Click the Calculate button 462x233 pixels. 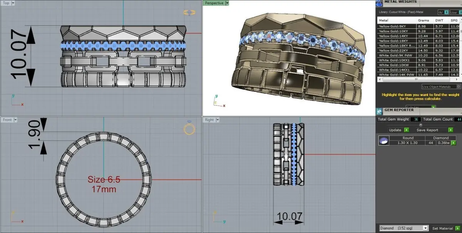click(421, 107)
